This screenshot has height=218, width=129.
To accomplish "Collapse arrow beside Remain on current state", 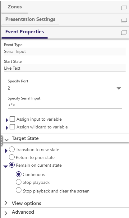I will (6, 167).
